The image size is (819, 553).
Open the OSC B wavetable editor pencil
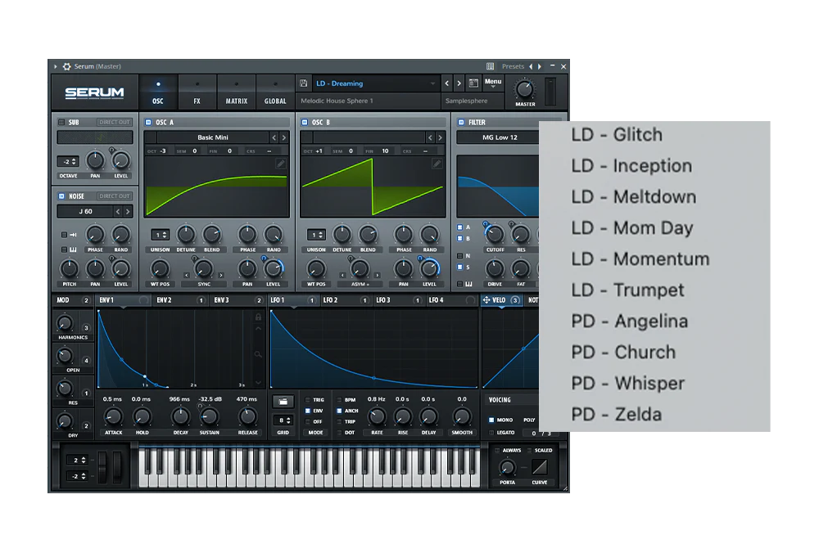[437, 164]
